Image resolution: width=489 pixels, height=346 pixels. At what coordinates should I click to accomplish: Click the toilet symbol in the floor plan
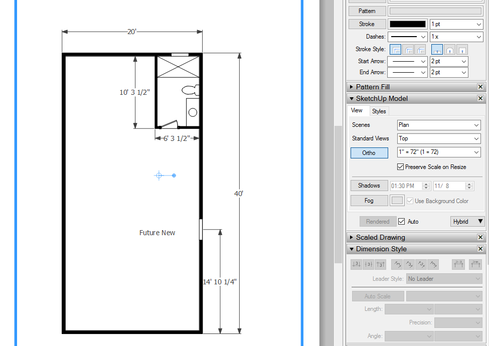pos(190,90)
